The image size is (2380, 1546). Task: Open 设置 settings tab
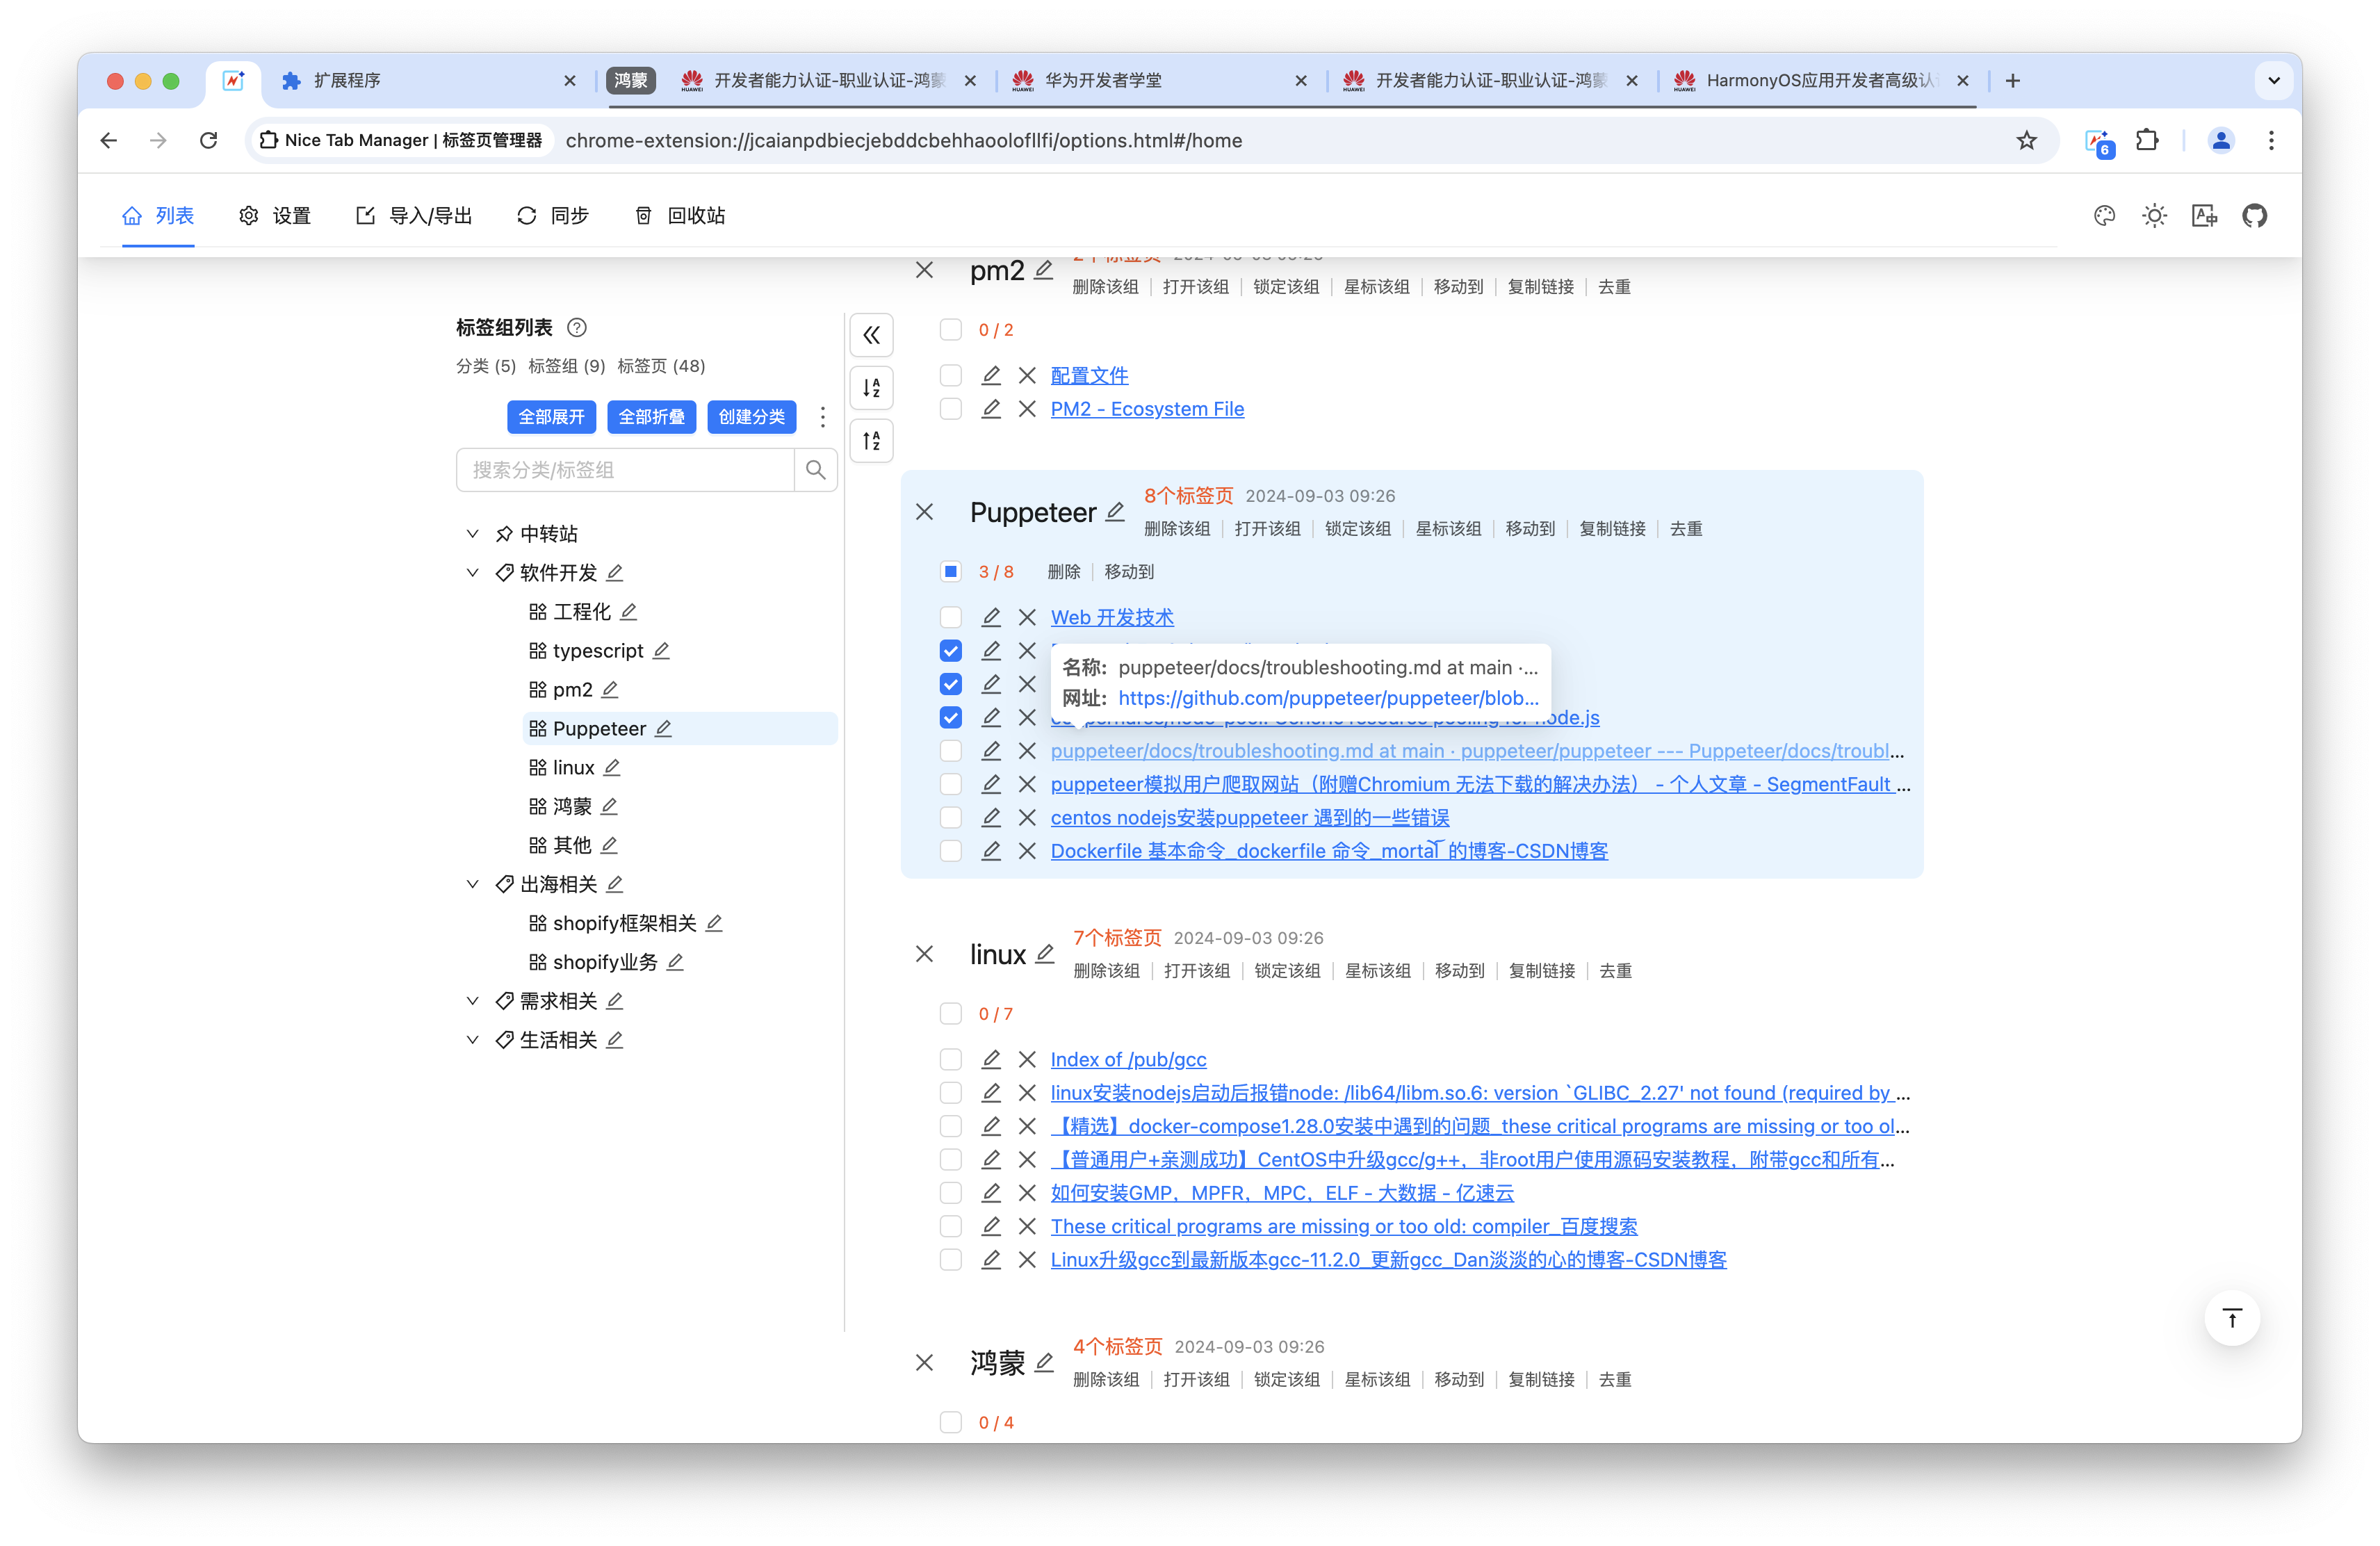click(x=275, y=216)
